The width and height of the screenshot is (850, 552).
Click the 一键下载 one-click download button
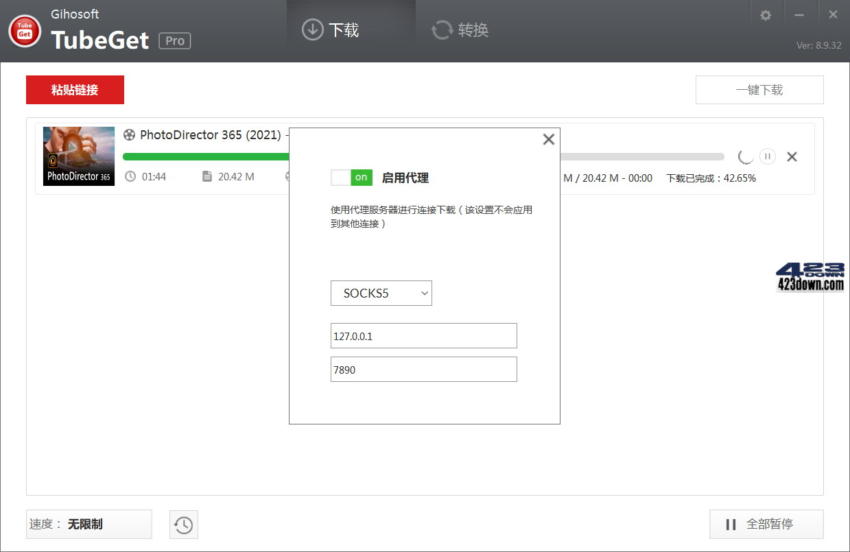[x=759, y=89]
